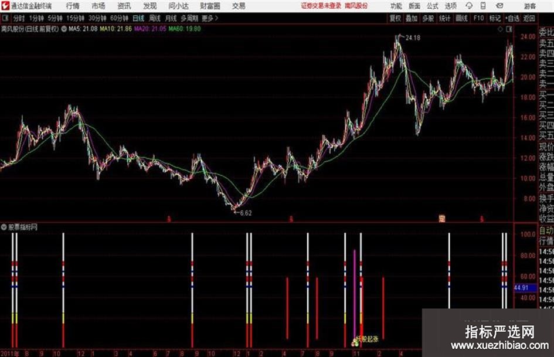Click the MA10: 21.86 indicator value
This screenshot has height=357, width=554.
(x=116, y=29)
